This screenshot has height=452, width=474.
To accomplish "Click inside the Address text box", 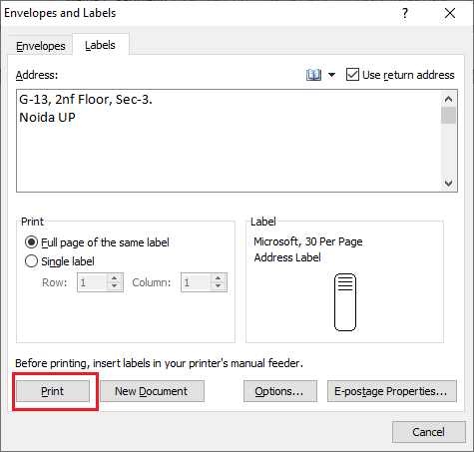I will [229, 141].
